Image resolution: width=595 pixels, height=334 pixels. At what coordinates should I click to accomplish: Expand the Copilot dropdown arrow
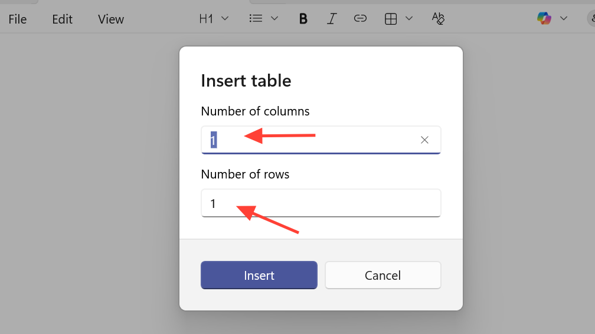click(564, 18)
